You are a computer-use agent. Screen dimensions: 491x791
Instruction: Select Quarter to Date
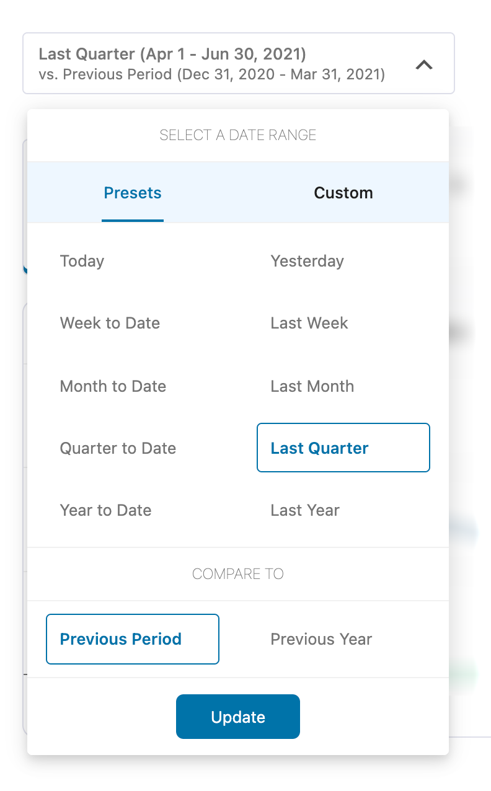tap(118, 448)
